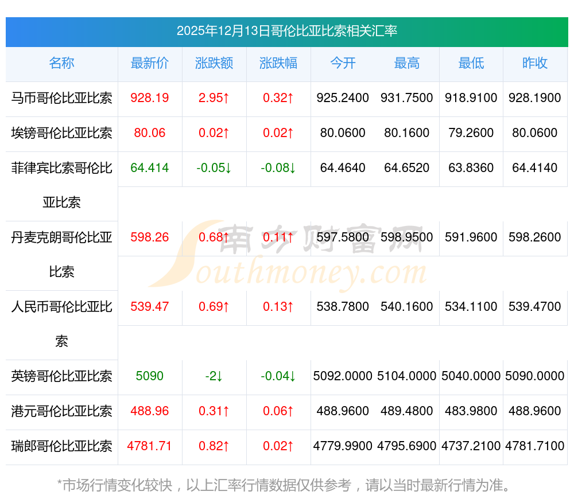Open the 港元哥伦比亚比索 row name
Image resolution: width=574 pixels, height=503 pixels.
[x=61, y=411]
